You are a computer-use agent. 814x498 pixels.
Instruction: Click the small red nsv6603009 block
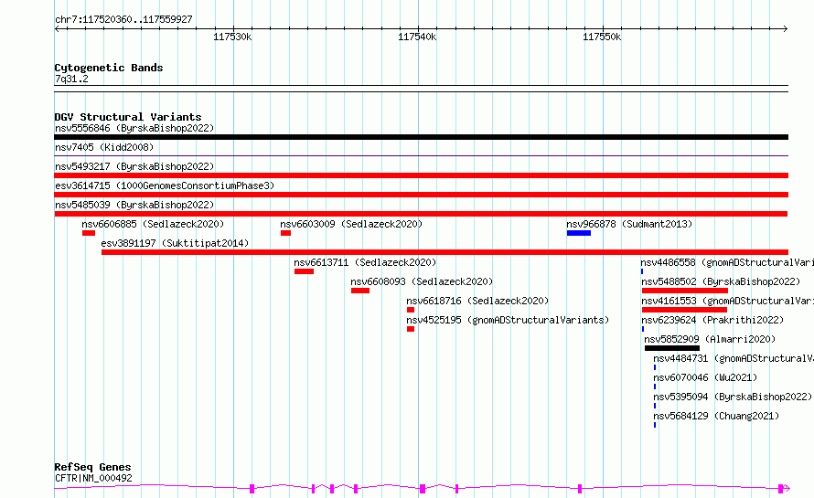[x=285, y=233]
